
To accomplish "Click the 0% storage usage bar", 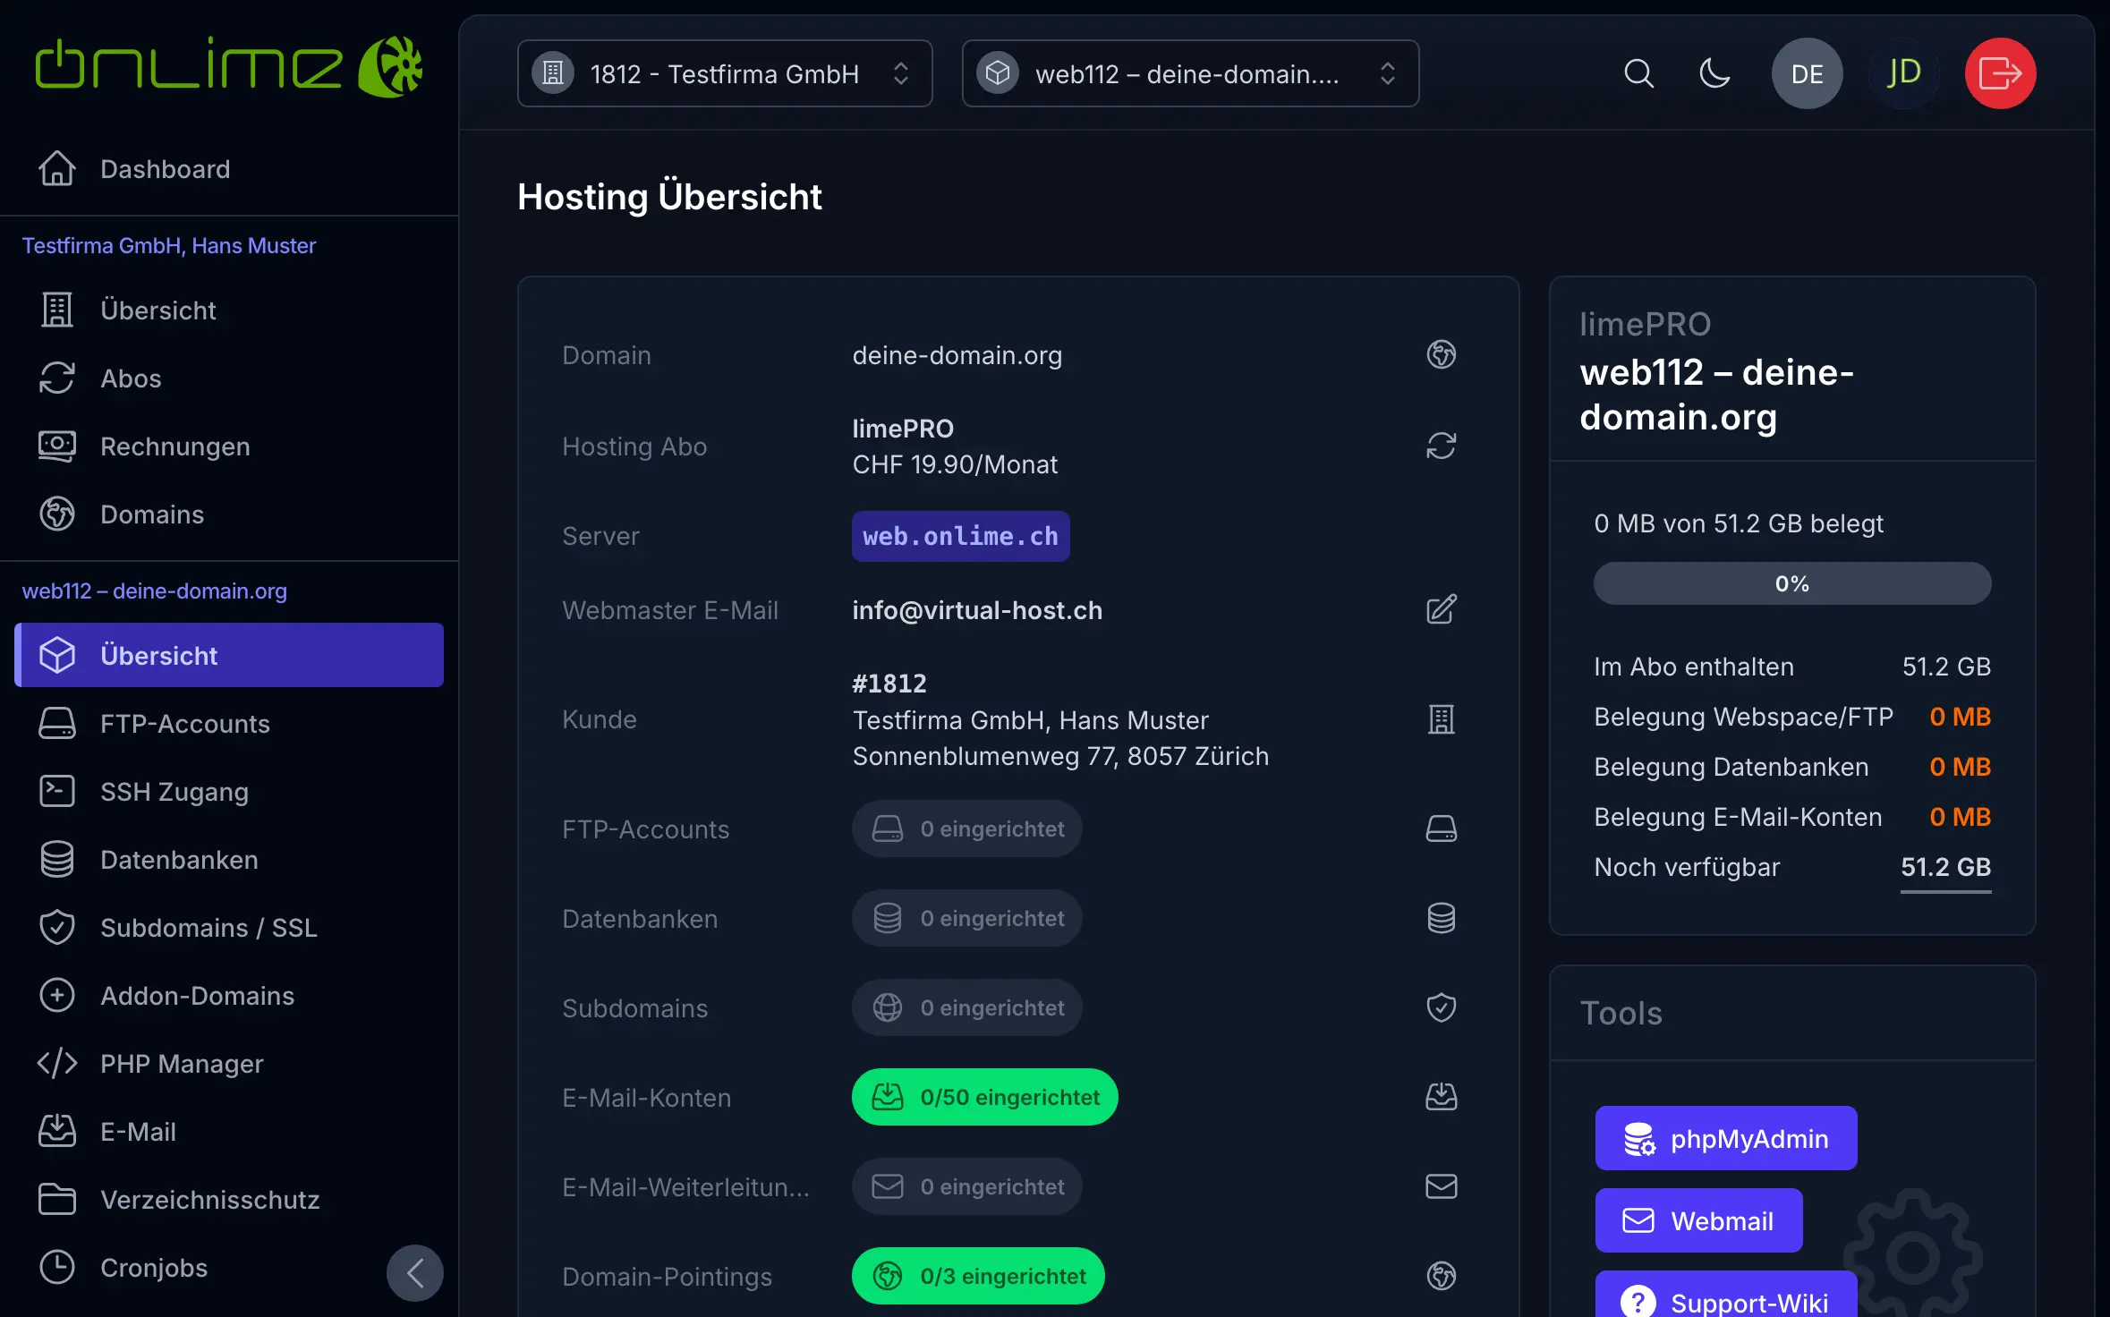I will (1791, 583).
